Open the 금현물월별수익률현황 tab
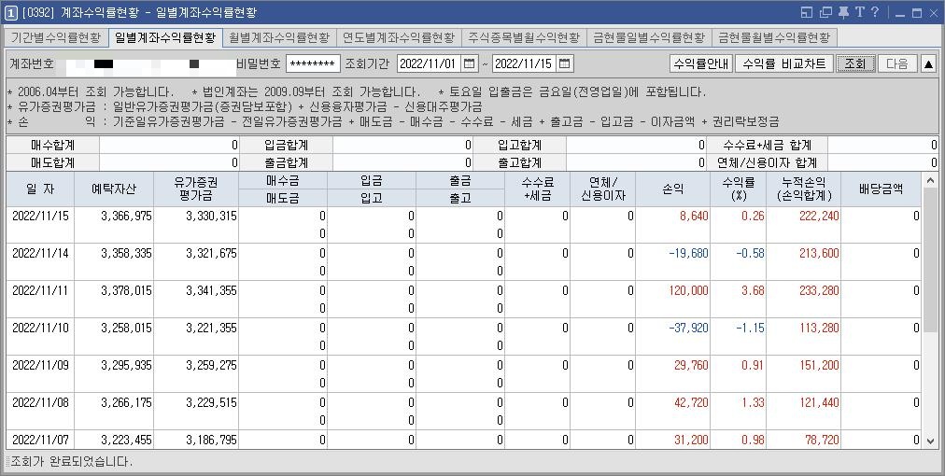Viewport: 945px width, 476px height. click(774, 37)
